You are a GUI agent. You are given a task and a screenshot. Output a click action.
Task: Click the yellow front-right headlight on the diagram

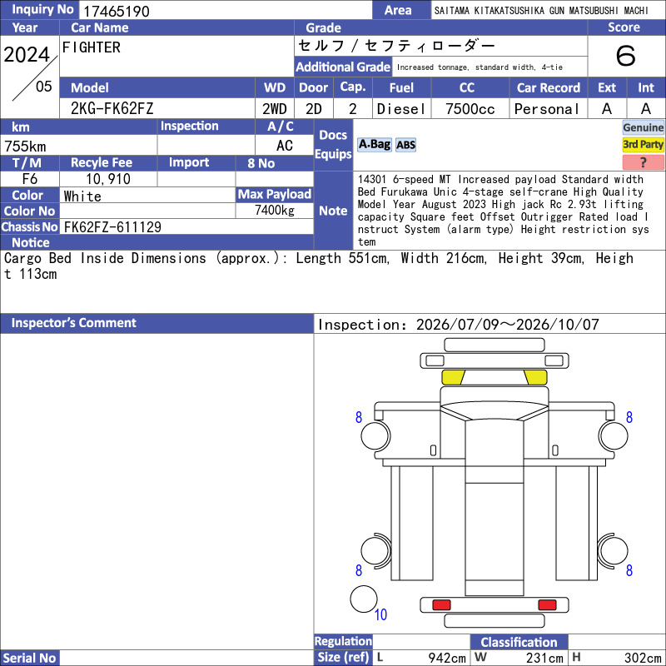click(x=535, y=377)
